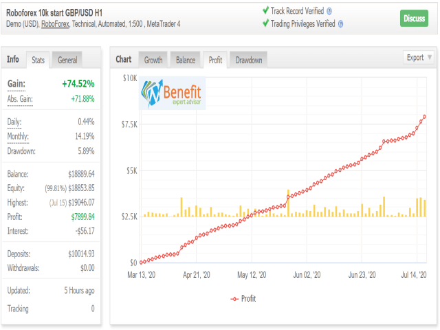Open the RoboForex broker link
Image resolution: width=440 pixels, height=330 pixels.
[x=55, y=24]
